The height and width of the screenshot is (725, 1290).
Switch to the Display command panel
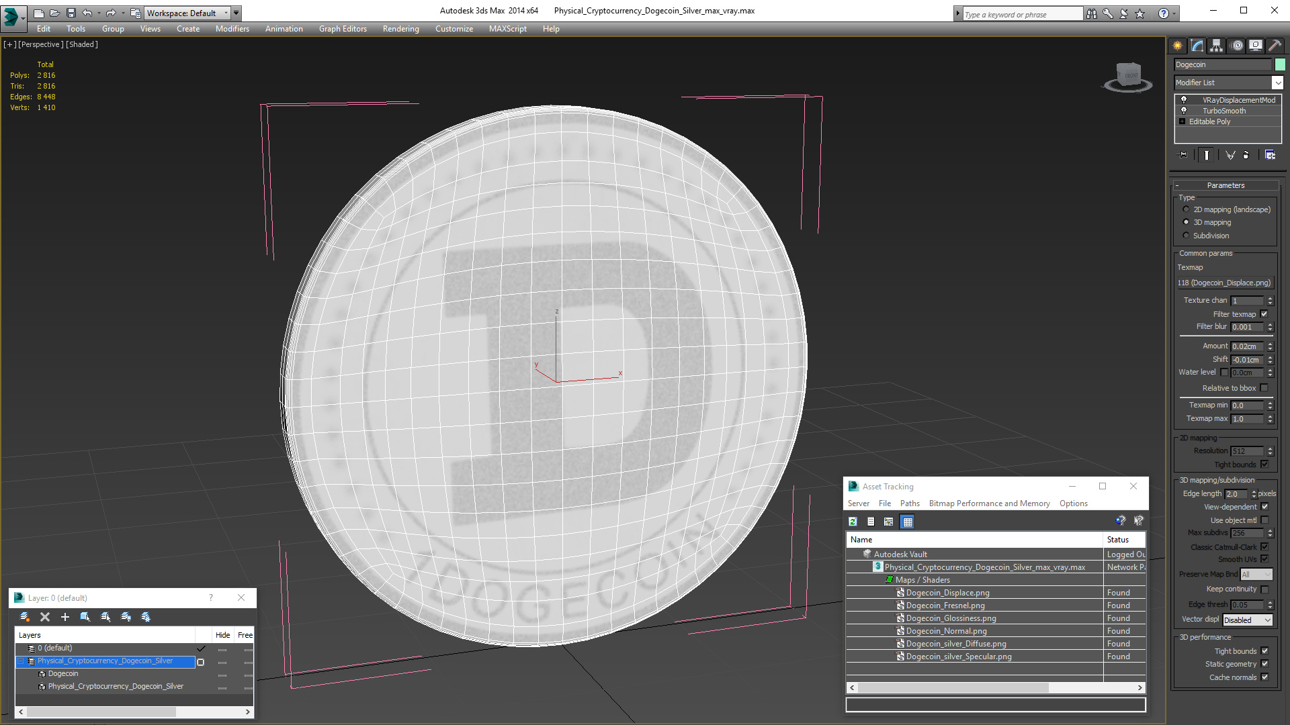pyautogui.click(x=1256, y=45)
